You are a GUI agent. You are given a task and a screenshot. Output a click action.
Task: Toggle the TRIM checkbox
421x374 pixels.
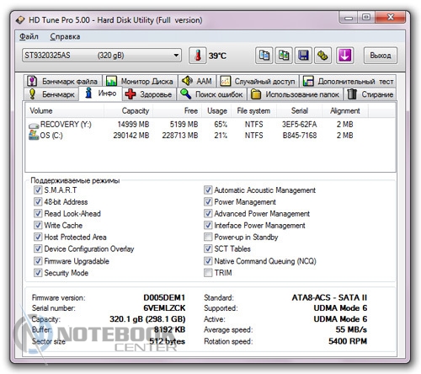click(208, 273)
